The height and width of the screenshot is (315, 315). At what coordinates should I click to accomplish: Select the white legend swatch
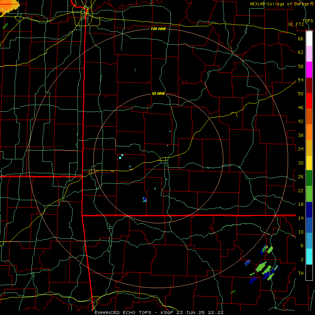[x=309, y=38]
